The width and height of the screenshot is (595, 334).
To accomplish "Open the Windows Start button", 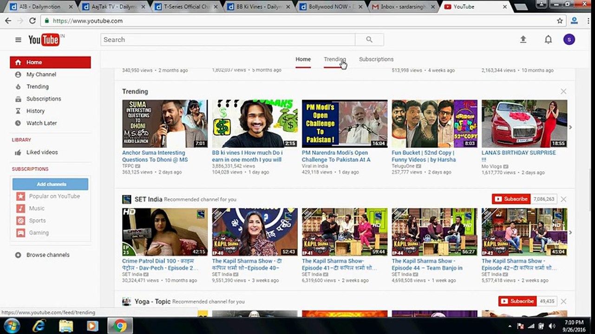I will pos(11,326).
